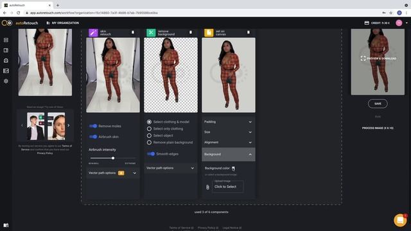Click the original input image preview
This screenshot has width=411, height=231.
click(45, 62)
